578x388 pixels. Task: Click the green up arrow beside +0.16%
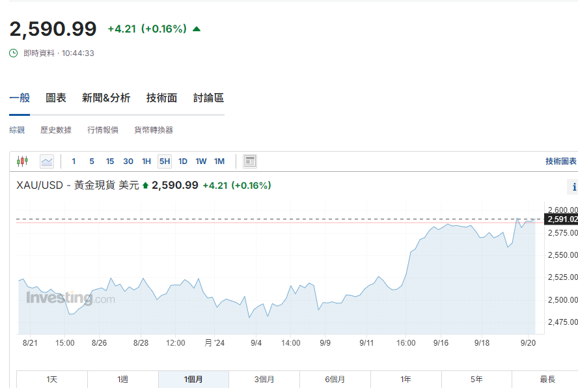(x=196, y=29)
